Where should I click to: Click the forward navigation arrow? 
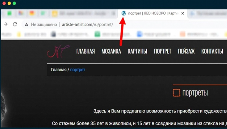click(x=6, y=24)
